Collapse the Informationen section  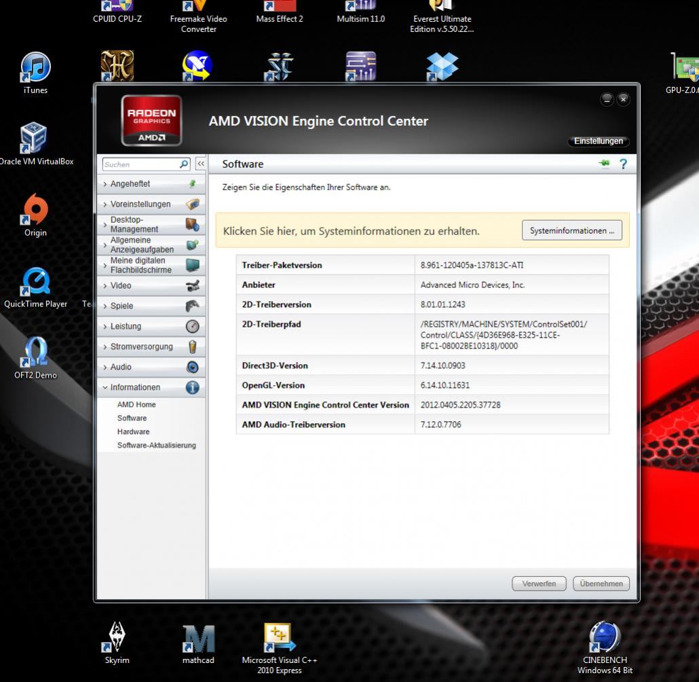point(151,387)
